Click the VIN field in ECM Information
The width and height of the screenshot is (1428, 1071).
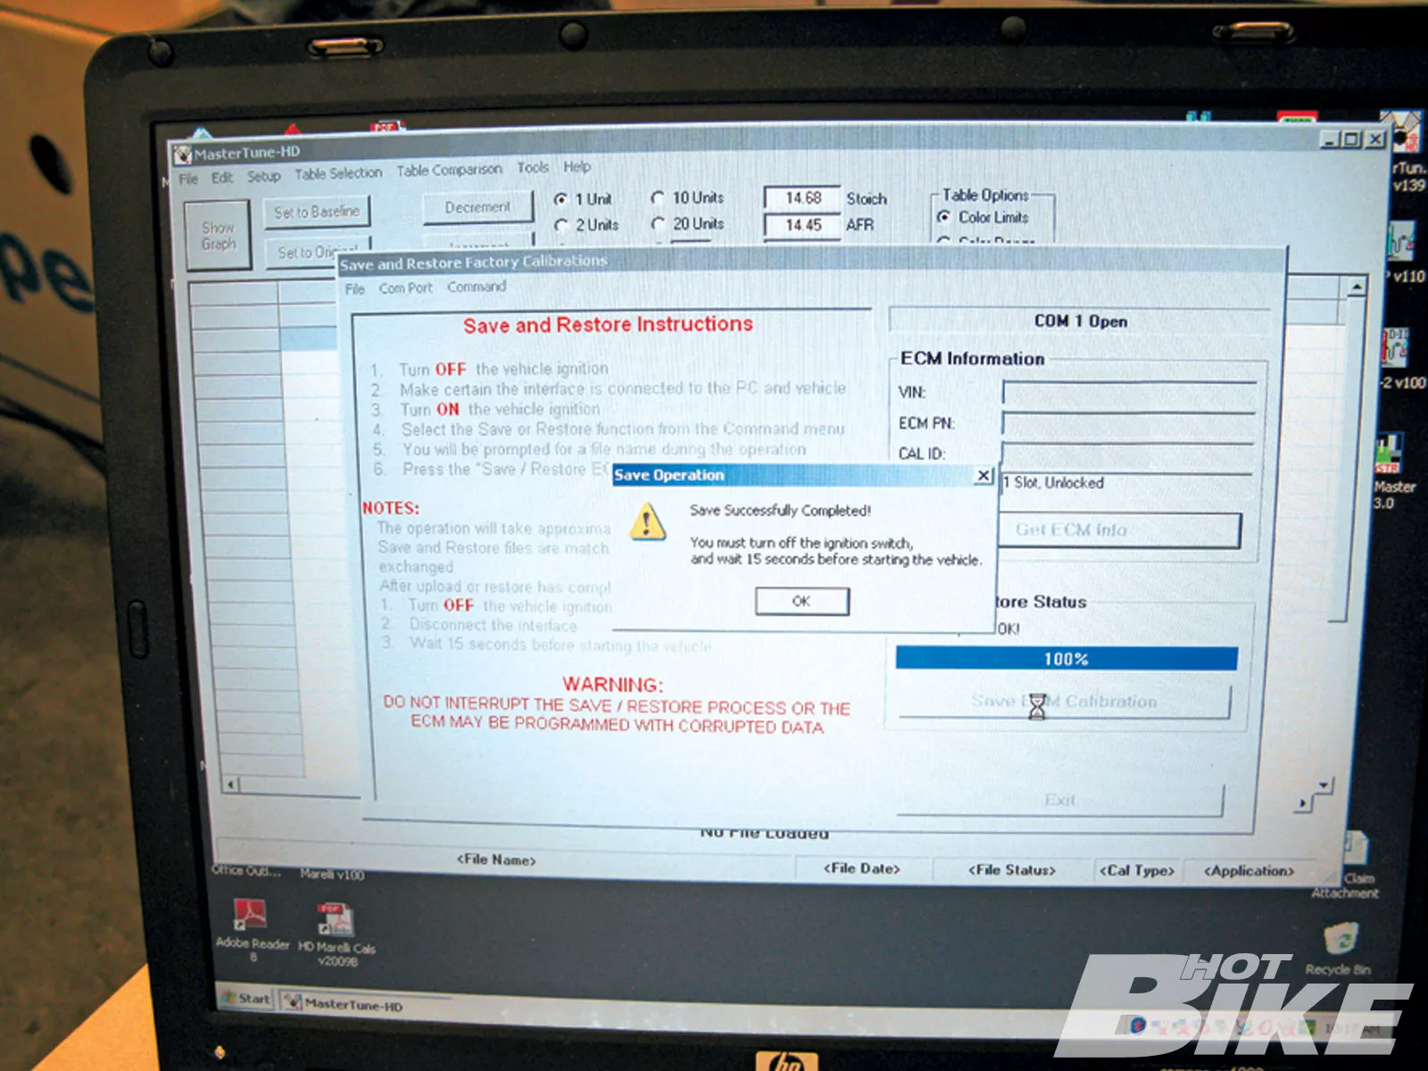tap(1129, 394)
